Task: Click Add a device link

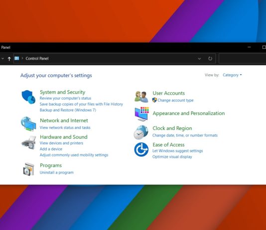Action: coord(51,149)
